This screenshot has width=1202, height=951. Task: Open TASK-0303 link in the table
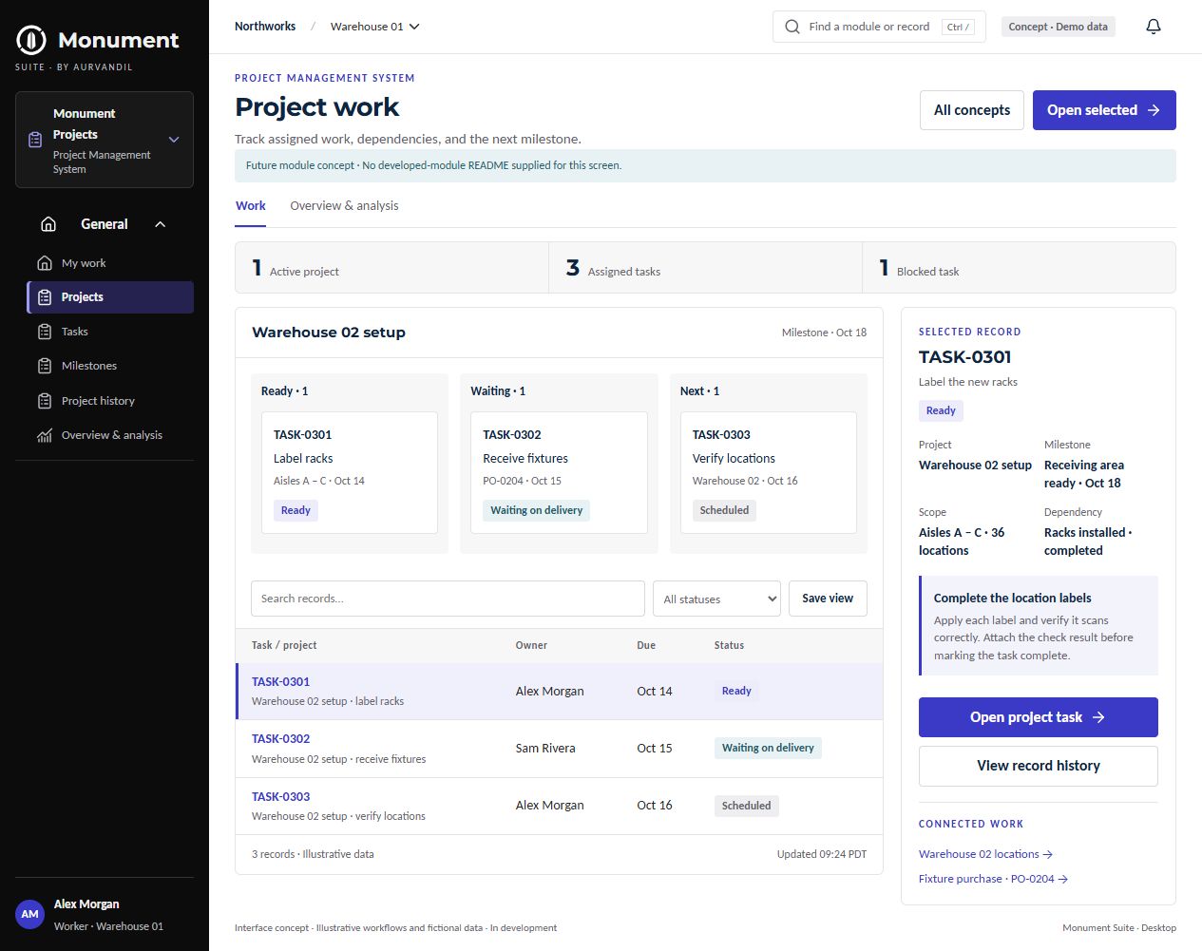coord(280,796)
